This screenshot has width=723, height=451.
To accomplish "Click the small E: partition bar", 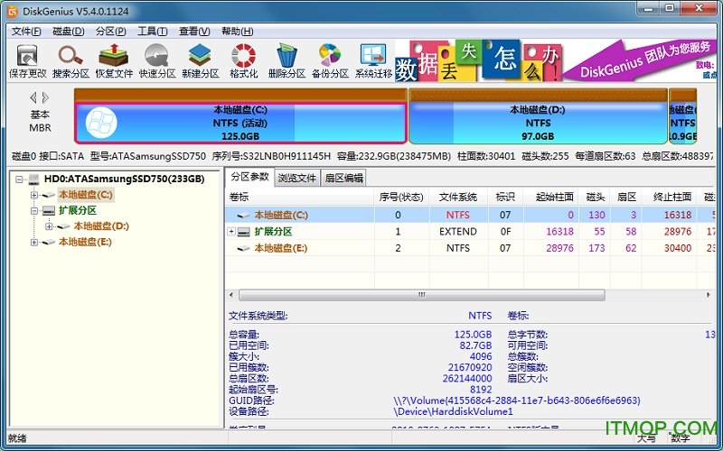I will pos(682,123).
